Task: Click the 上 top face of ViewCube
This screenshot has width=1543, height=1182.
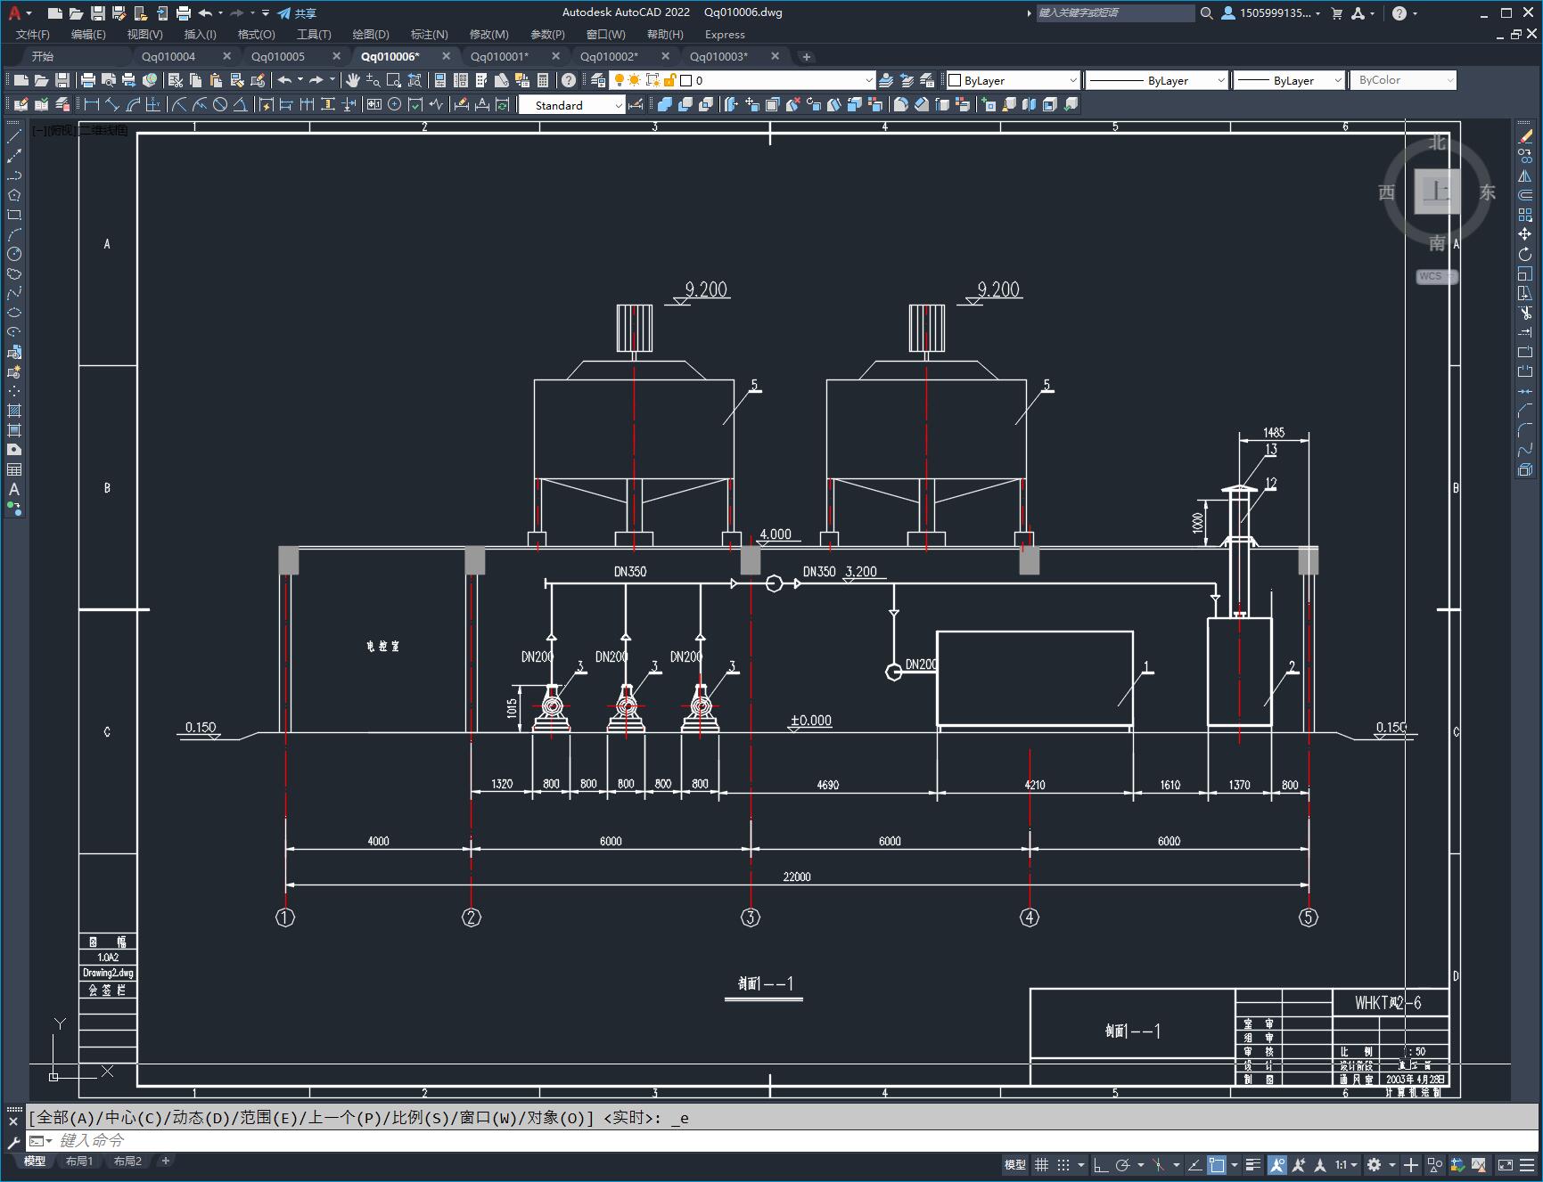Action: point(1437,191)
